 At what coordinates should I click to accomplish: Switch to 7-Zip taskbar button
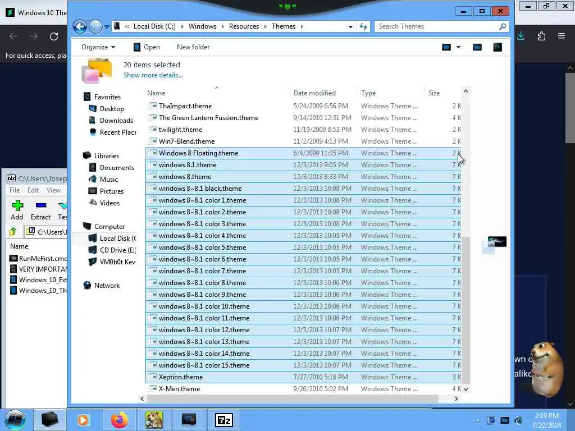tap(223, 420)
